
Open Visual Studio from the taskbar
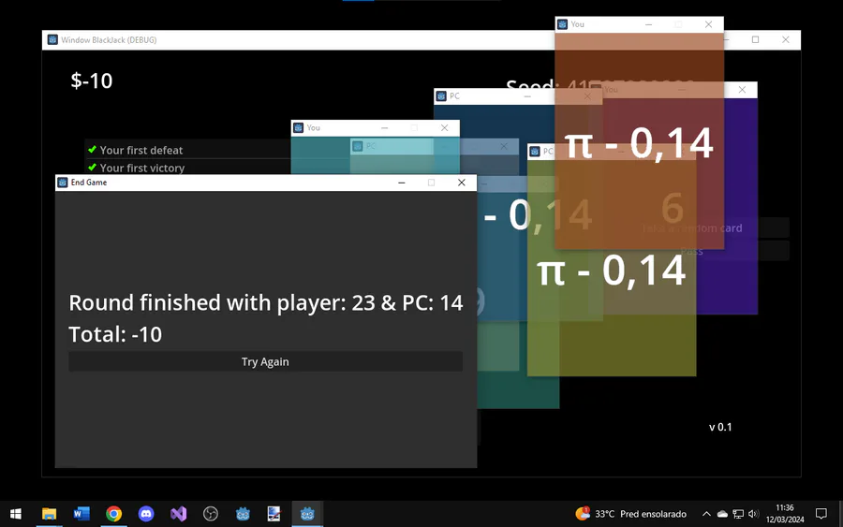coord(179,514)
